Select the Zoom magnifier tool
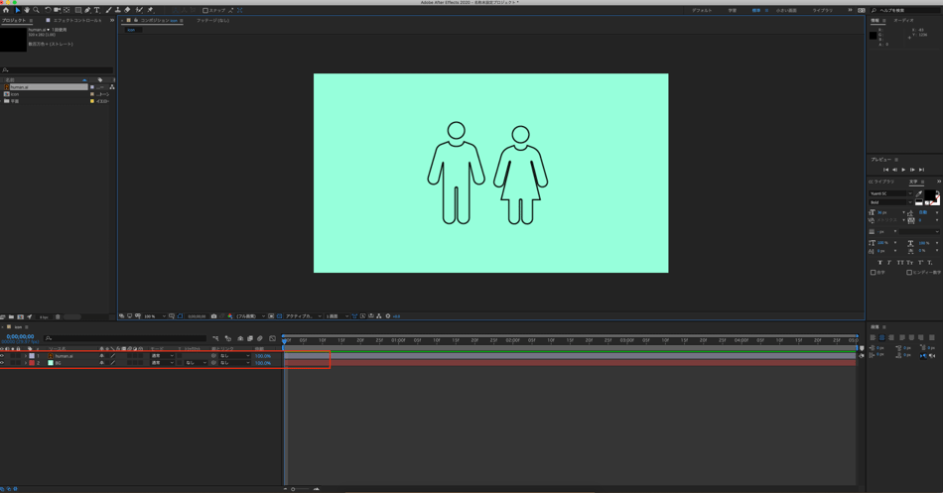Image resolution: width=943 pixels, height=493 pixels. tap(36, 10)
